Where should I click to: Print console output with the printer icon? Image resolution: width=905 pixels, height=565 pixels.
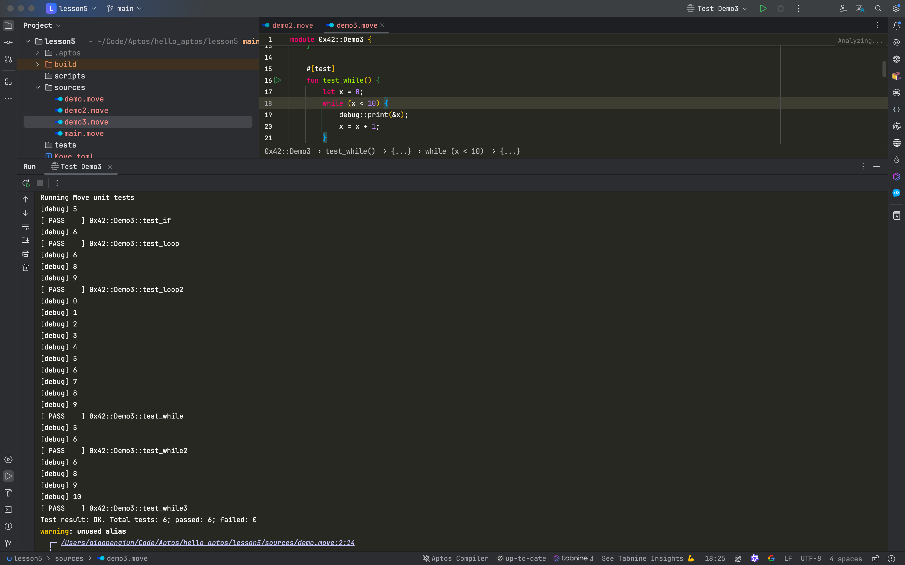pos(25,254)
